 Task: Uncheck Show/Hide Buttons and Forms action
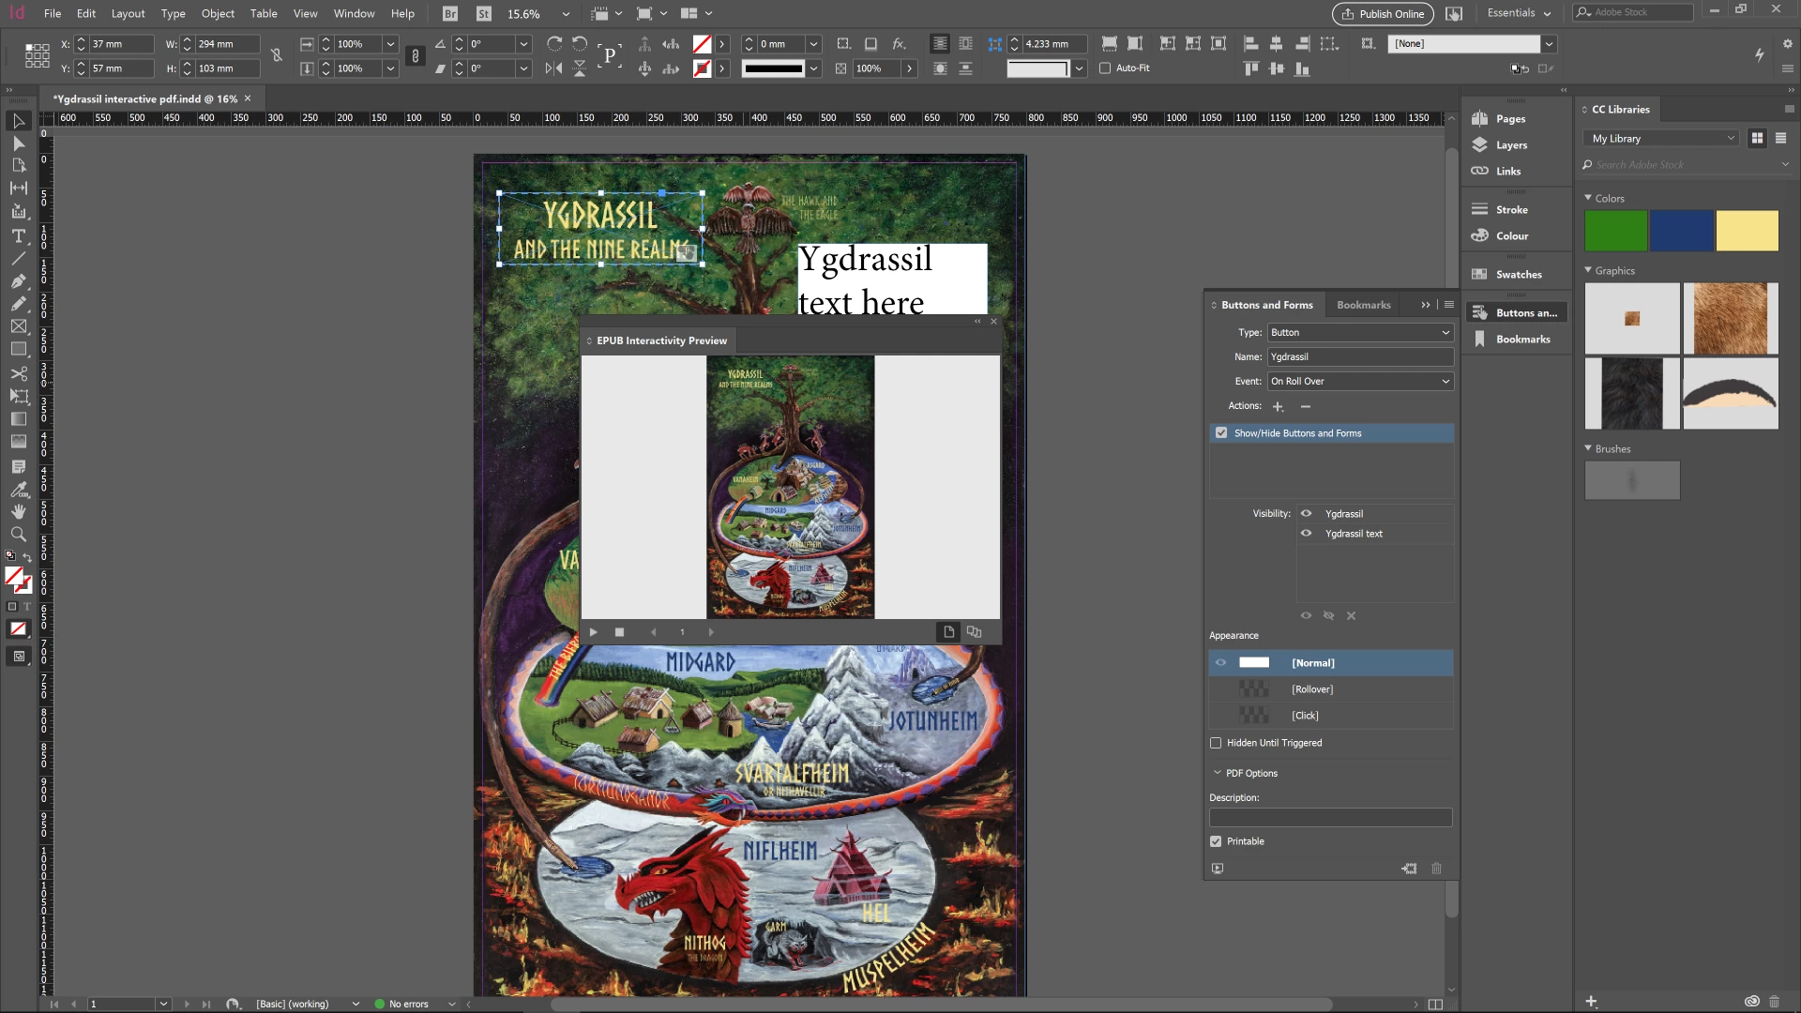(1221, 433)
